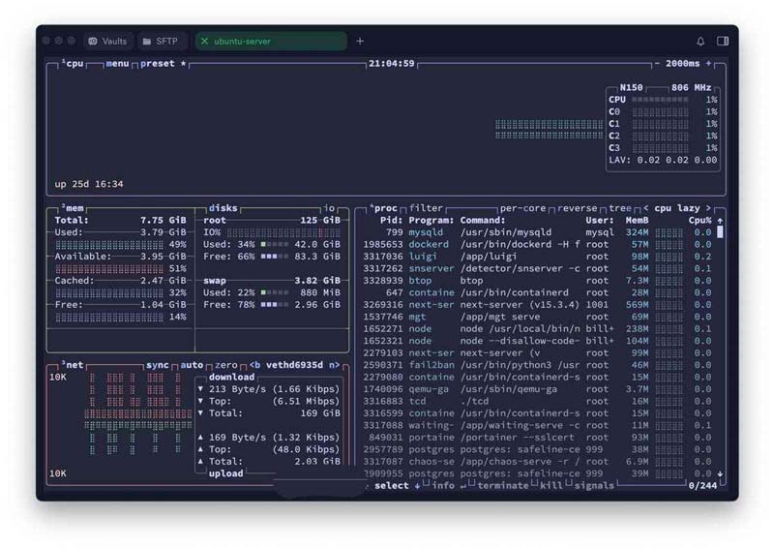This screenshot has height=548, width=774.
Task: Close the ubuntu-server tab with X
Action: (204, 42)
